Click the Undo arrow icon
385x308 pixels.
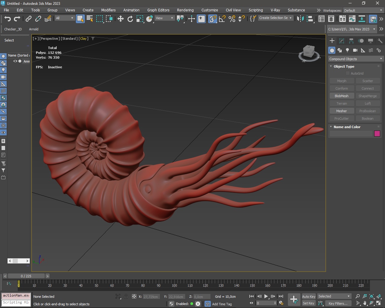tap(8, 19)
